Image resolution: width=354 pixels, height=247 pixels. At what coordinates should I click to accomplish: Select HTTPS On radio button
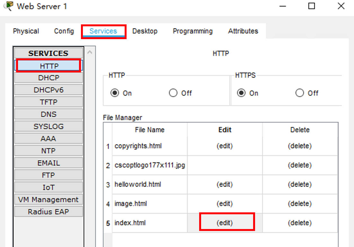tap(241, 93)
